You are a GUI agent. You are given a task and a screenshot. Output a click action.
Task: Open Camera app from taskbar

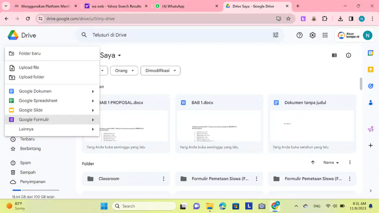point(262,206)
